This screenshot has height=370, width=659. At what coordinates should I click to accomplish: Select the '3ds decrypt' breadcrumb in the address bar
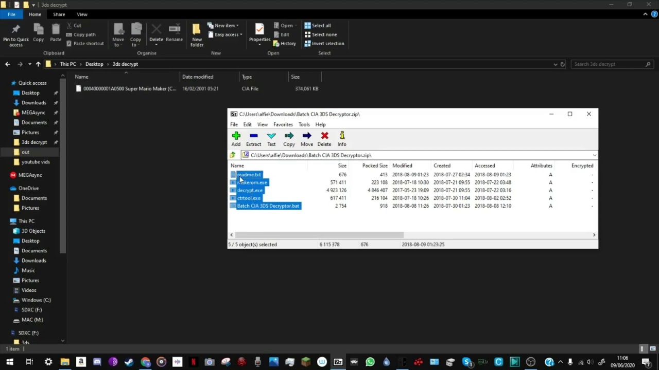[125, 64]
